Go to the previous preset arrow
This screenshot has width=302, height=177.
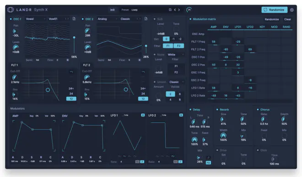click(x=175, y=10)
